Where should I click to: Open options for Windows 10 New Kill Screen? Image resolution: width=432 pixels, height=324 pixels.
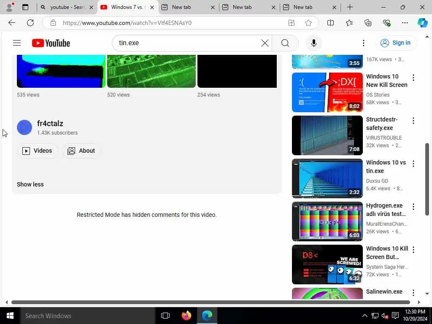pos(413,78)
